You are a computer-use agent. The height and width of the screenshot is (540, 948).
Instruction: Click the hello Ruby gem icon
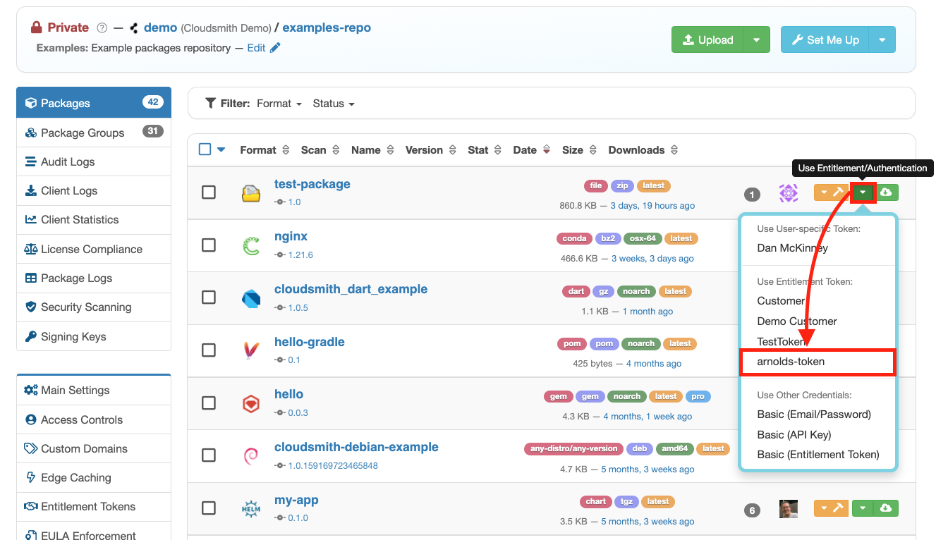251,403
